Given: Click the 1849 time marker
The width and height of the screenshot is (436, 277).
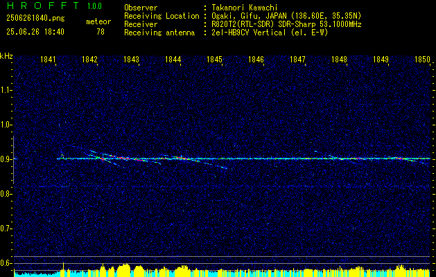Looking at the screenshot, I should click(381, 60).
